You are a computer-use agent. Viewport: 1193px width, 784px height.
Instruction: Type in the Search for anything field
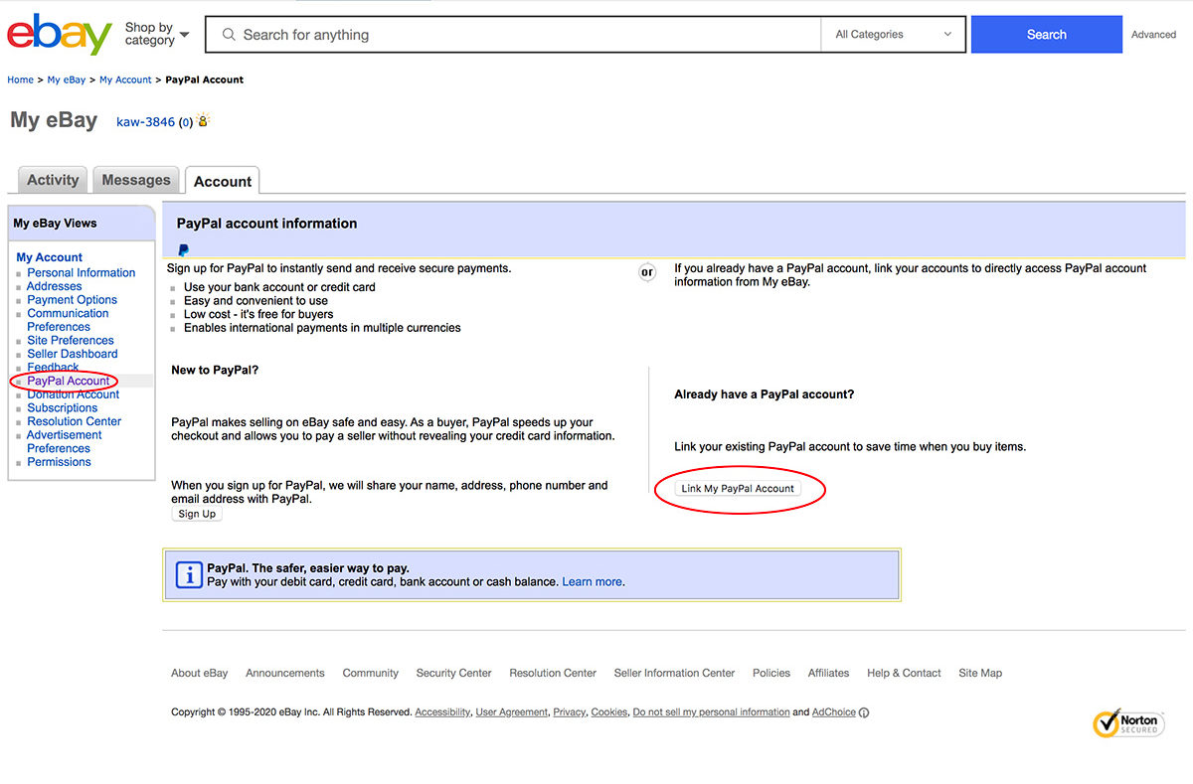point(527,35)
